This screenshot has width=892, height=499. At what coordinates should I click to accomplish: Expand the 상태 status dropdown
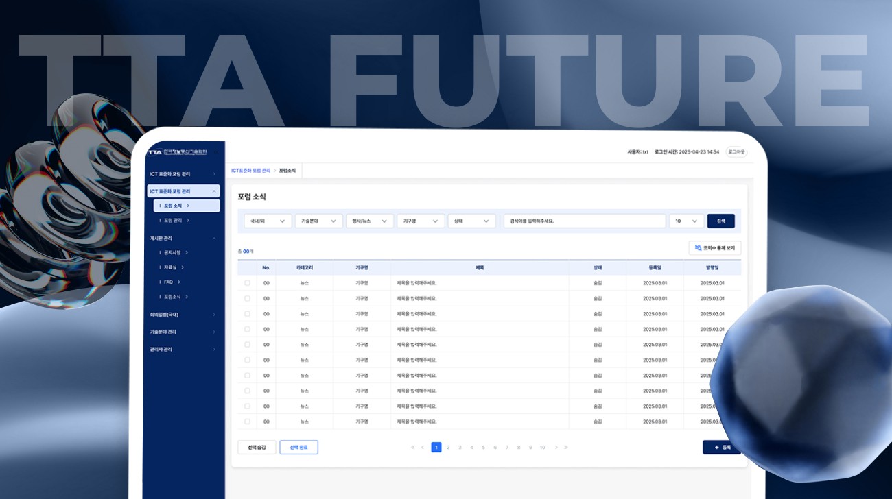tap(471, 221)
